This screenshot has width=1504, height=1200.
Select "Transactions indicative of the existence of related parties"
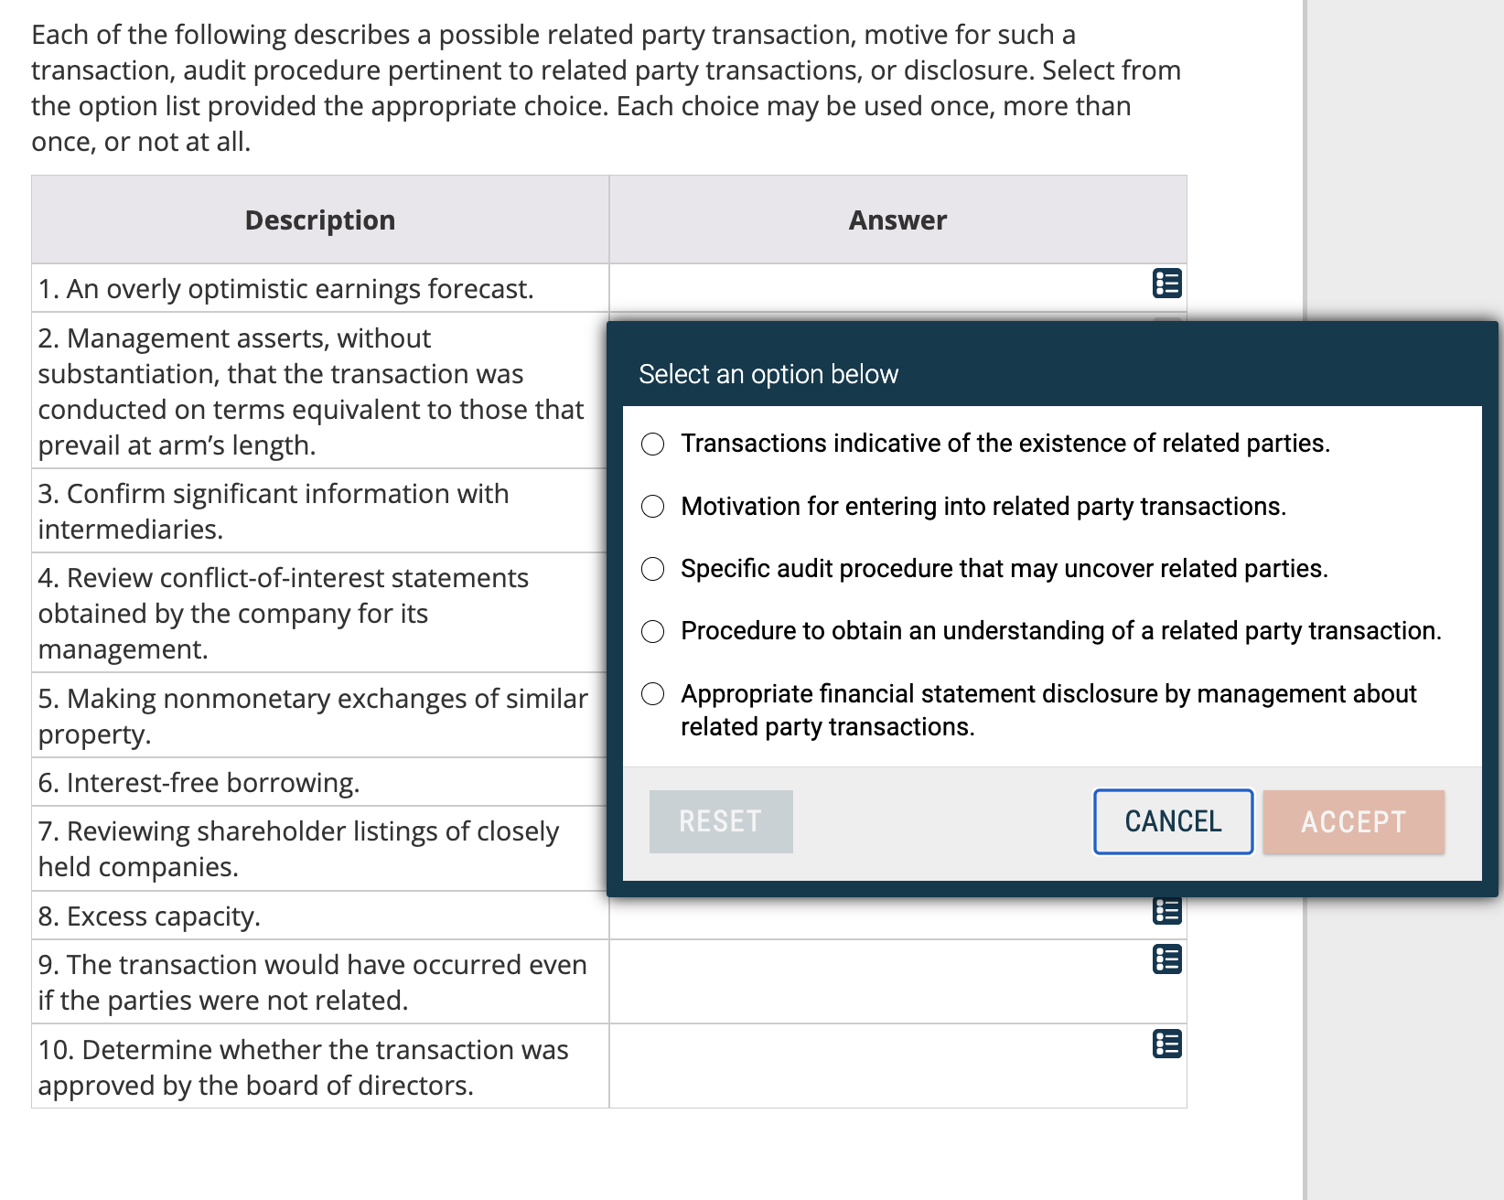(x=653, y=445)
